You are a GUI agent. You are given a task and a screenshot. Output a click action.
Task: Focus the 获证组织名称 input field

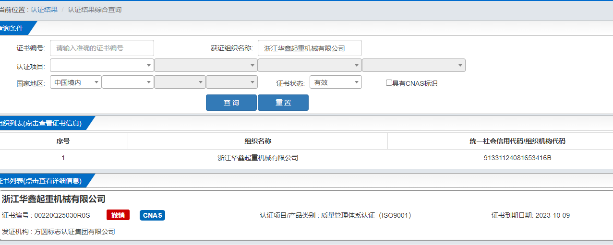pos(310,48)
